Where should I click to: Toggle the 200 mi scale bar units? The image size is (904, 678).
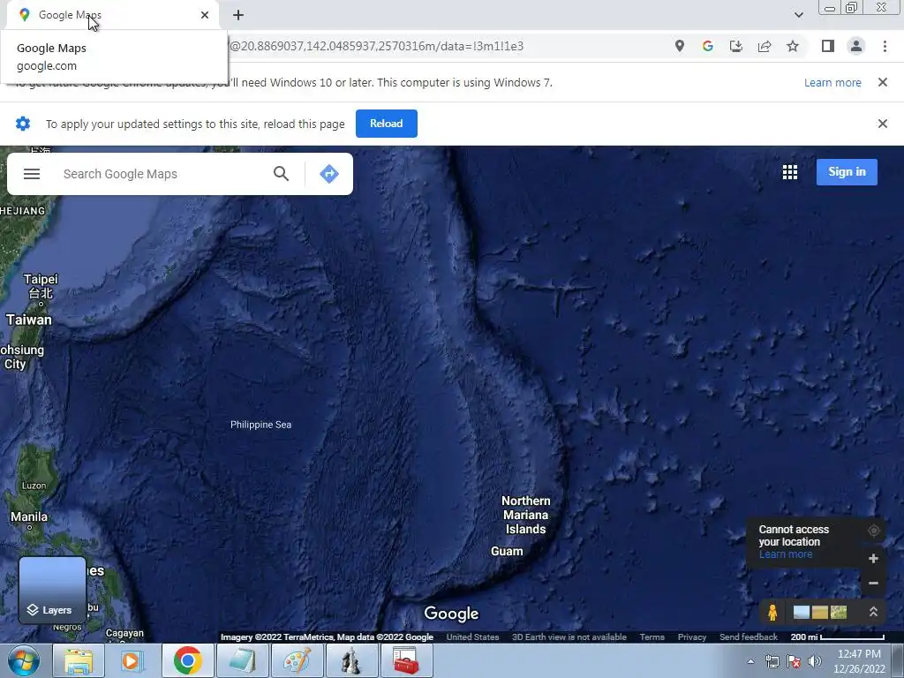pos(837,637)
